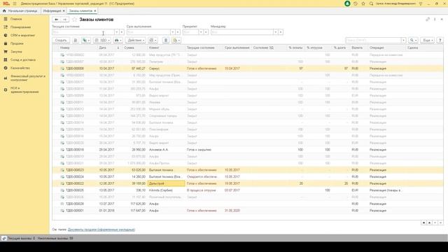Open the form's more options dots

(435, 20)
